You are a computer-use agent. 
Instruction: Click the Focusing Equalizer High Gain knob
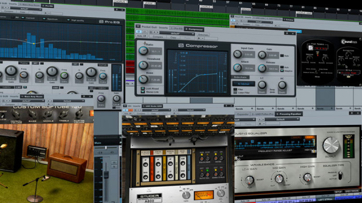[x=307, y=177]
